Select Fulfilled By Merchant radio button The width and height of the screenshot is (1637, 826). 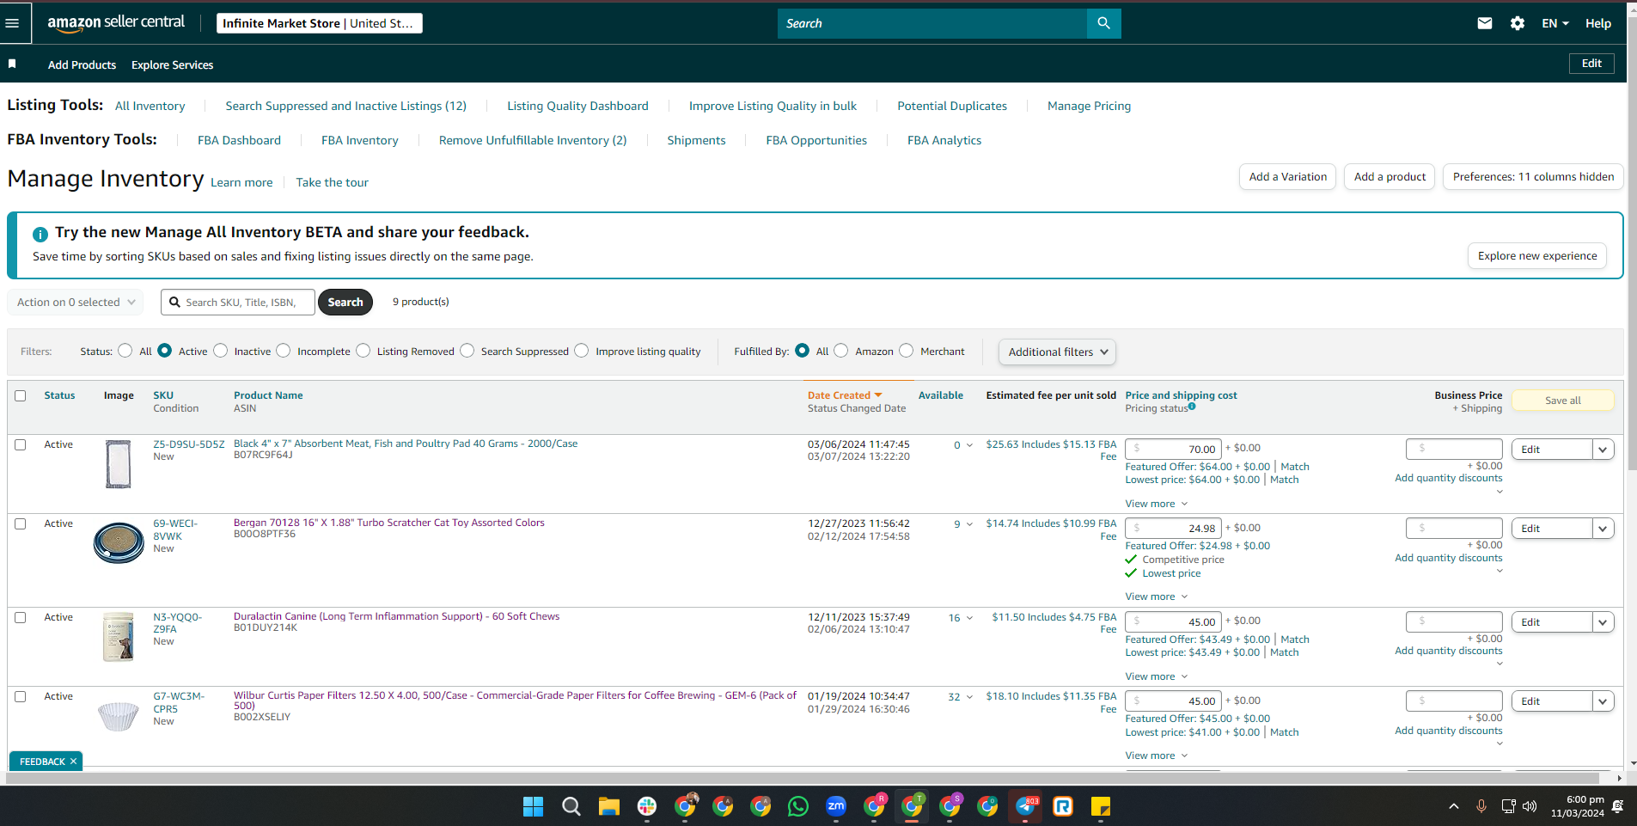click(x=907, y=351)
